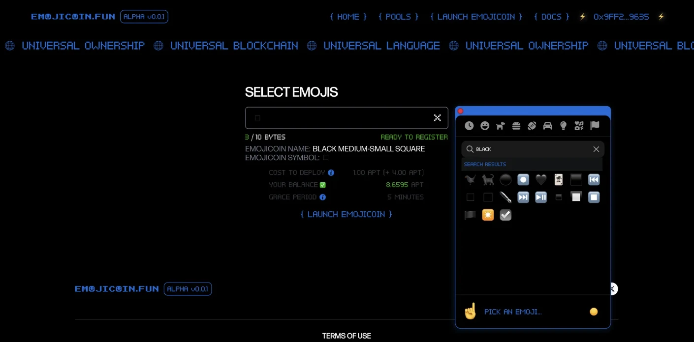This screenshot has width=694, height=342.
Task: Show Cost to Deploy info tooltip
Action: click(x=331, y=173)
